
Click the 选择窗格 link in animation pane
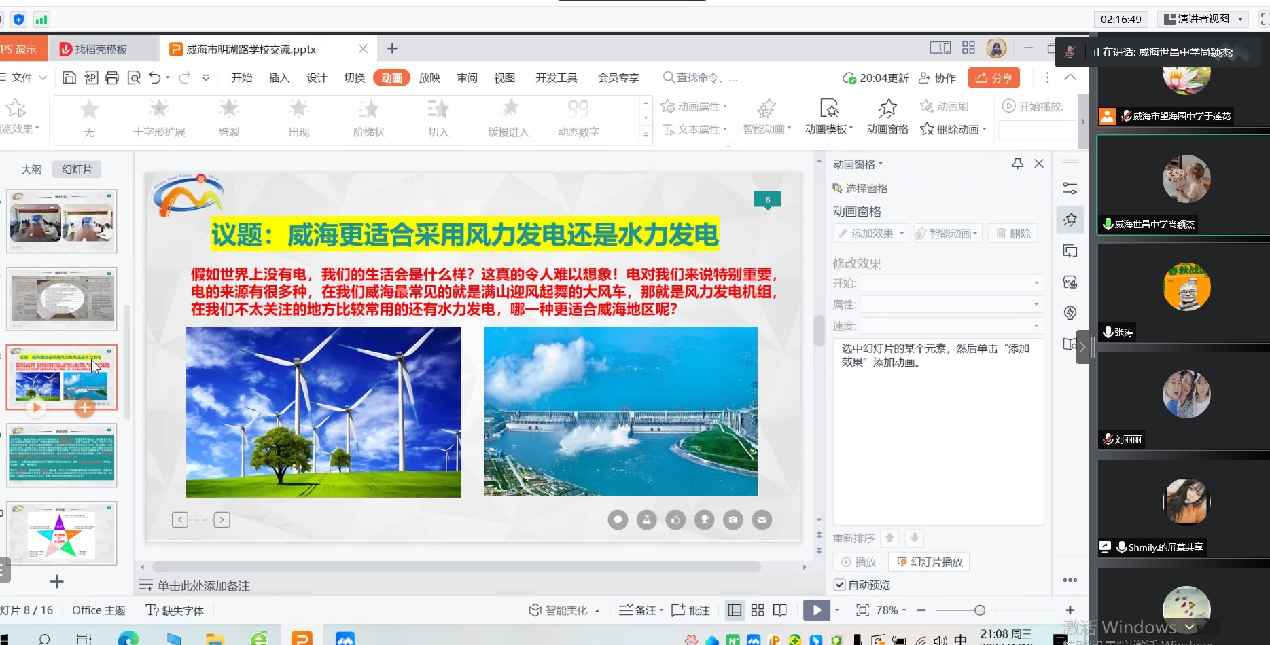click(x=866, y=188)
